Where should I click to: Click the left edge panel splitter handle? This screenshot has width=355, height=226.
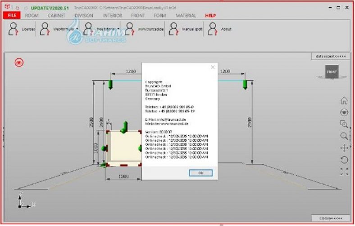click(x=4, y=137)
